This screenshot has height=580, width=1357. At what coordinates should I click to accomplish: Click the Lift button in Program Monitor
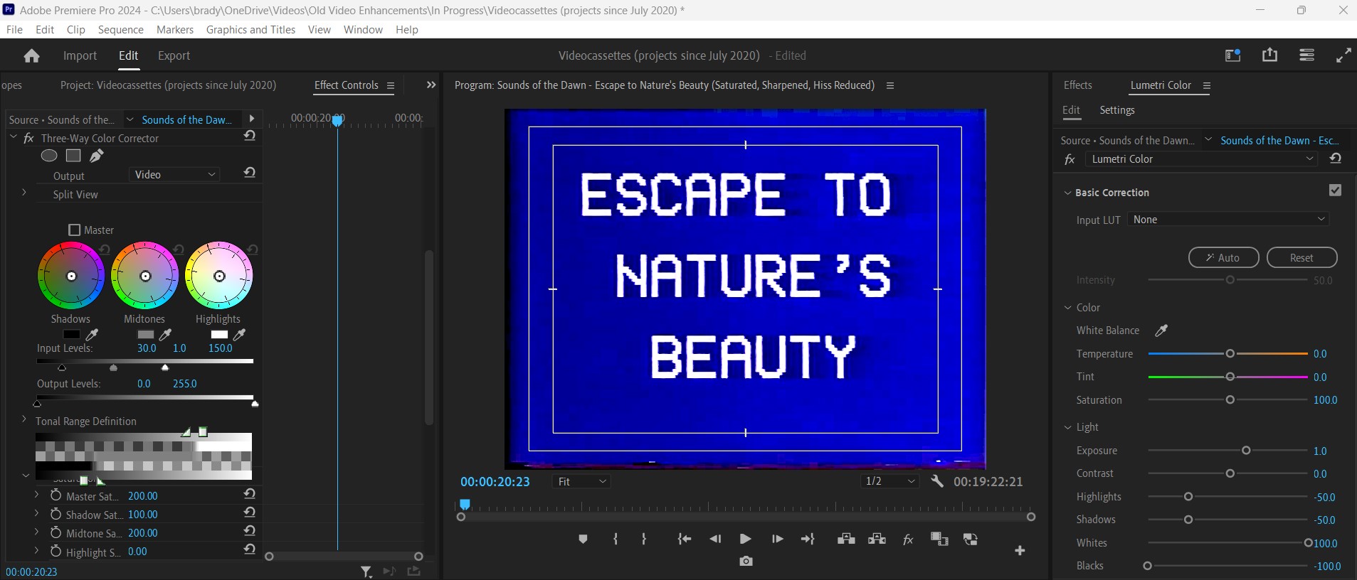click(846, 539)
